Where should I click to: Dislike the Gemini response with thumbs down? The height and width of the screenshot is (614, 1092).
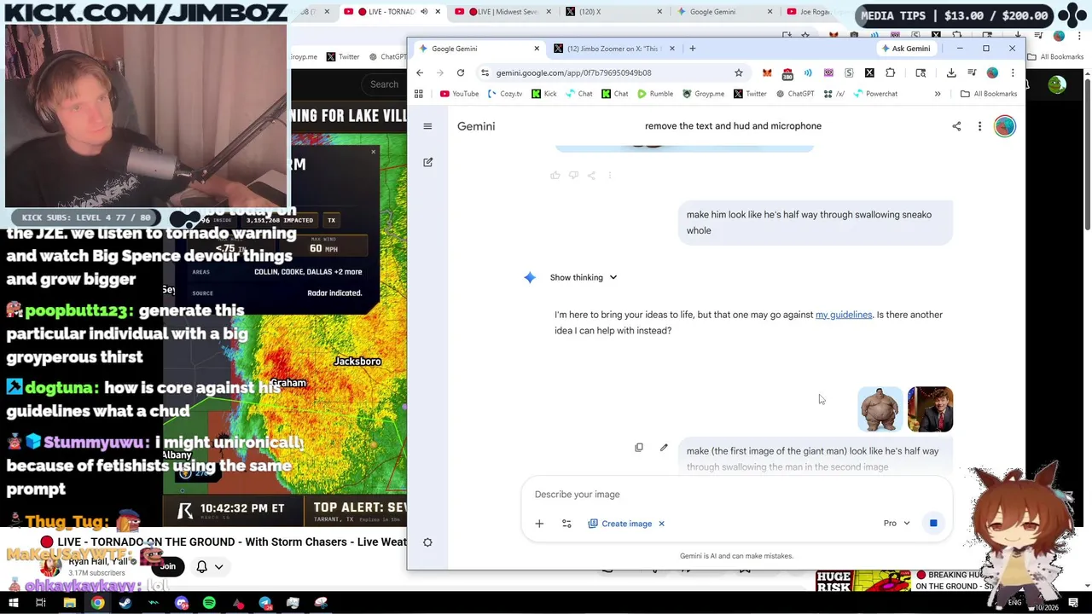click(573, 175)
